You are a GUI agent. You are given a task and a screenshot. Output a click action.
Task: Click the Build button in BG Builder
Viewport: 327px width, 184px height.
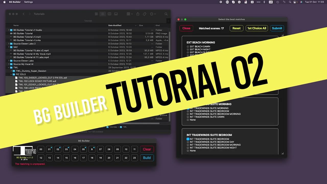pyautogui.click(x=147, y=158)
